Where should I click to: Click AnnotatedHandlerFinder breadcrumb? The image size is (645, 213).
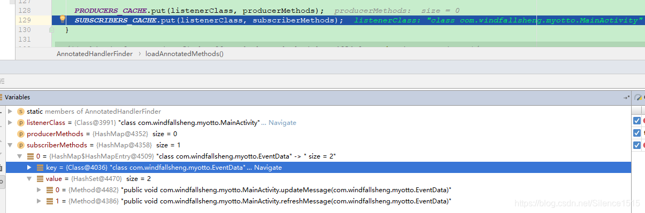[95, 54]
